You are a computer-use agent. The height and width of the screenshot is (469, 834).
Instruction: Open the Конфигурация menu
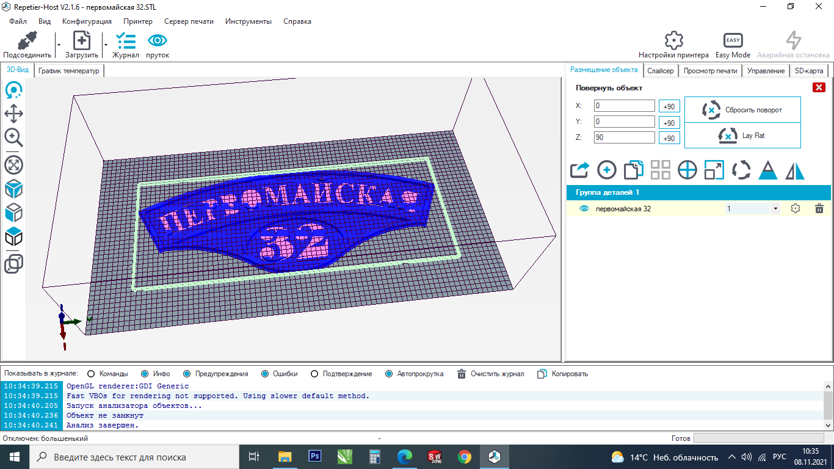tap(87, 21)
